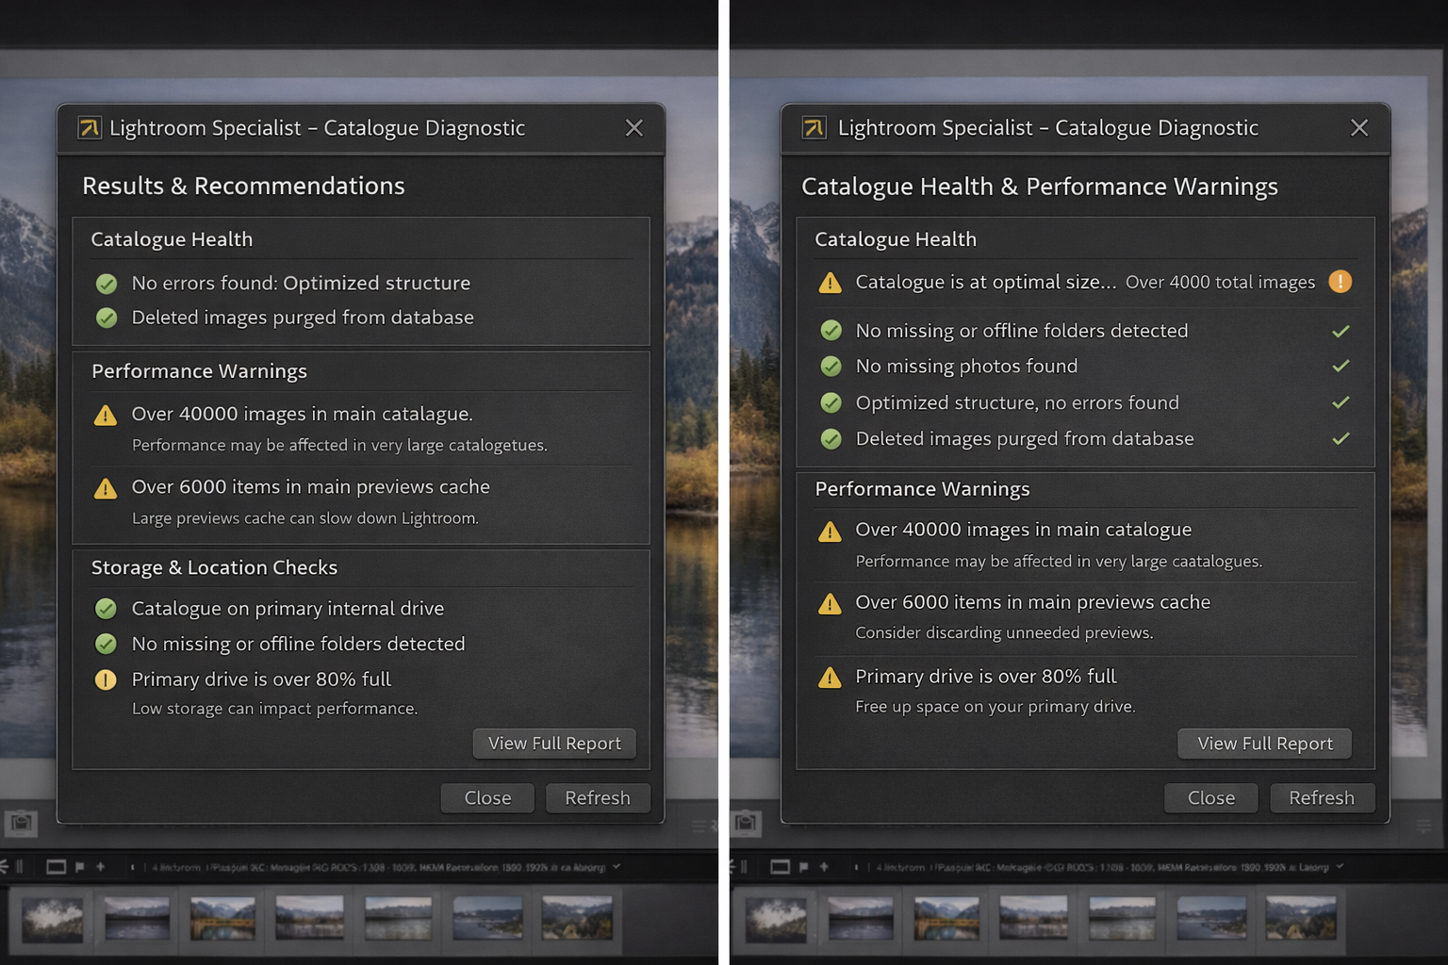Expand the filmstrip source path dropdown in left window
The width and height of the screenshot is (1448, 965).
(x=617, y=867)
